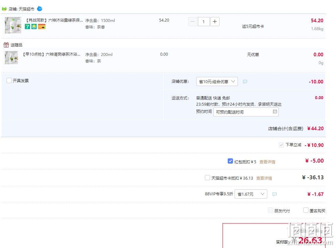
Task: Click the ￥-1.67 VIP discount amount
Action: [x=315, y=194]
